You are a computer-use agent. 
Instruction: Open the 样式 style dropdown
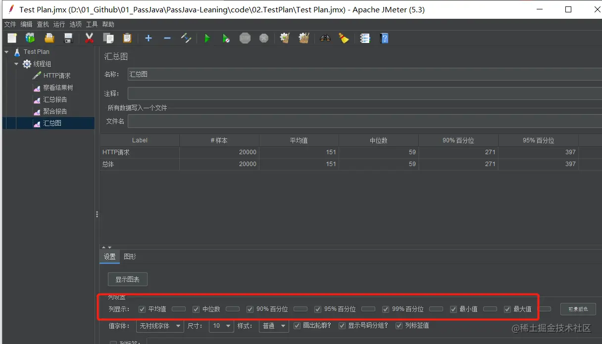[x=274, y=326]
